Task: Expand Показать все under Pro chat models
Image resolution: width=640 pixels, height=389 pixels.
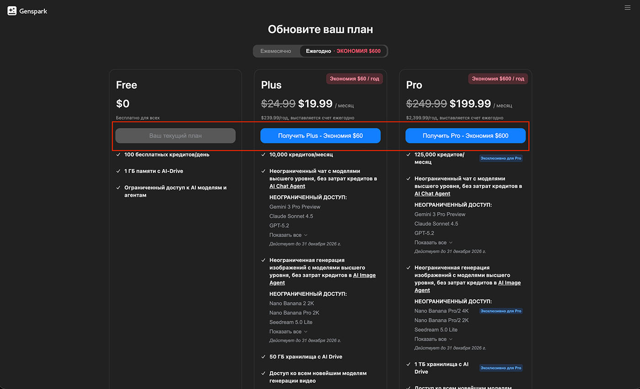Action: pos(433,242)
